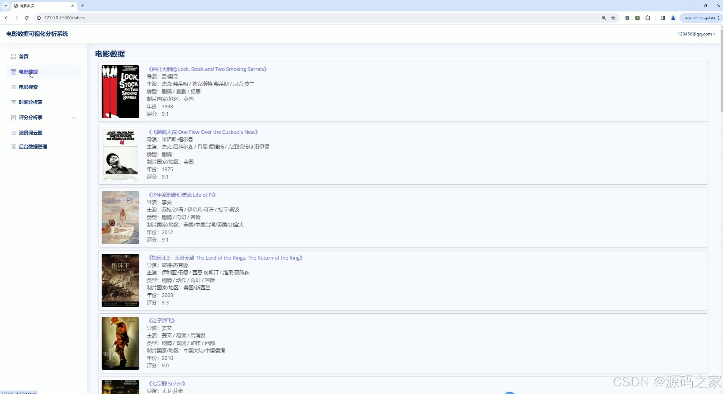Click the Lock, Stock poster thumbnail
The image size is (723, 394).
pos(120,92)
